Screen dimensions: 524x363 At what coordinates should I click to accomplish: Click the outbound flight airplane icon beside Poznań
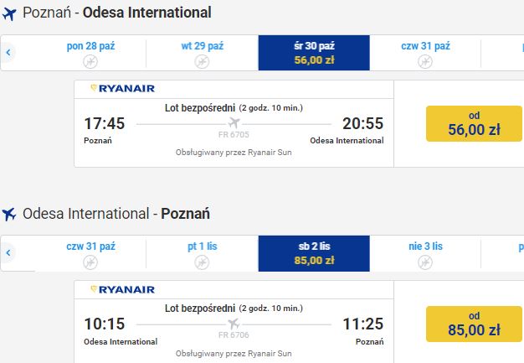pos(9,13)
